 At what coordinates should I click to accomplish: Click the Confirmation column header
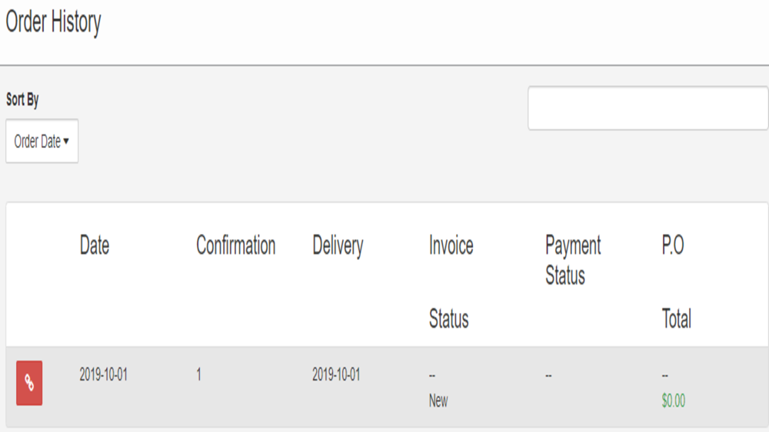[236, 245]
